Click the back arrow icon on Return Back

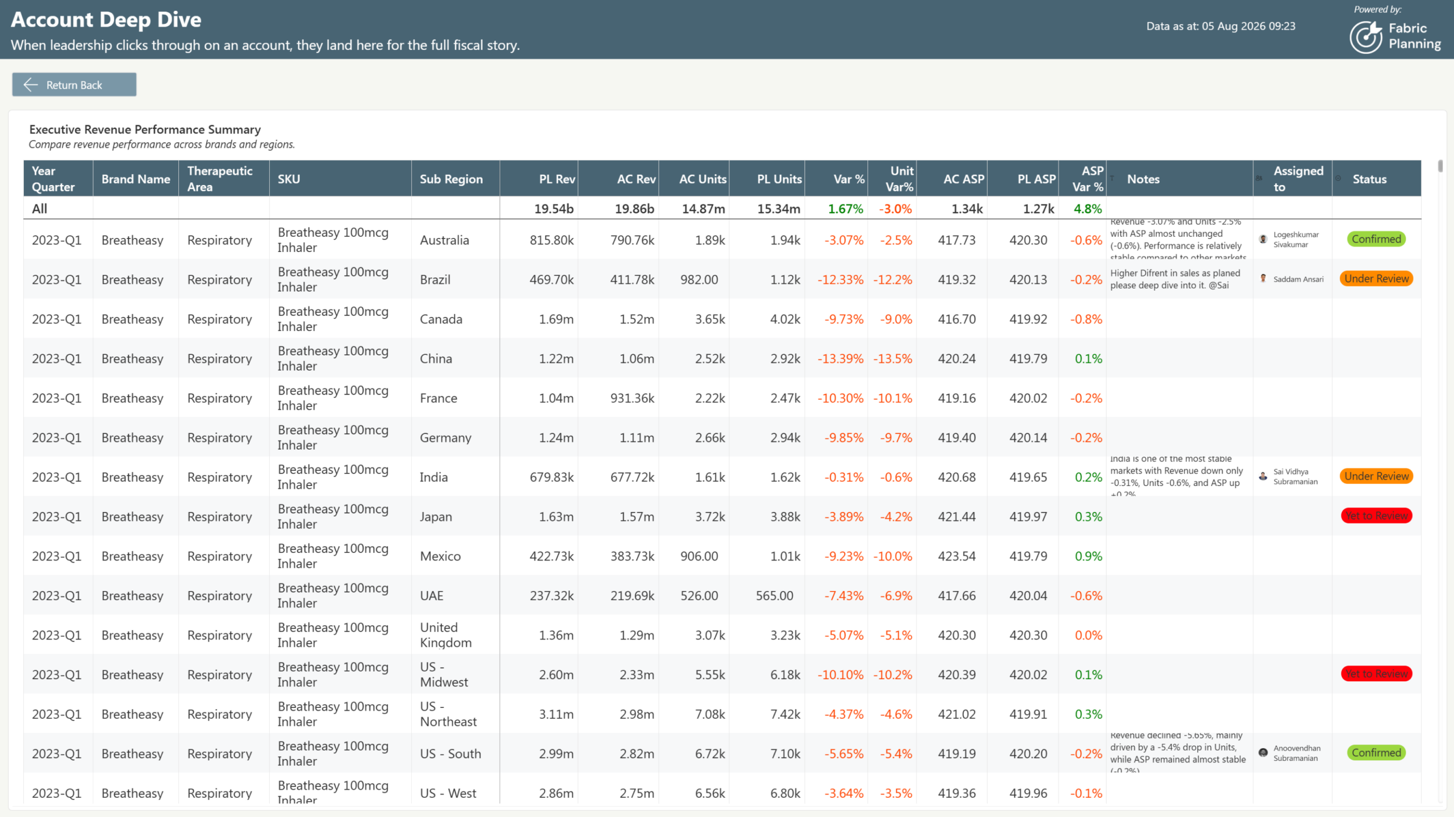[30, 85]
